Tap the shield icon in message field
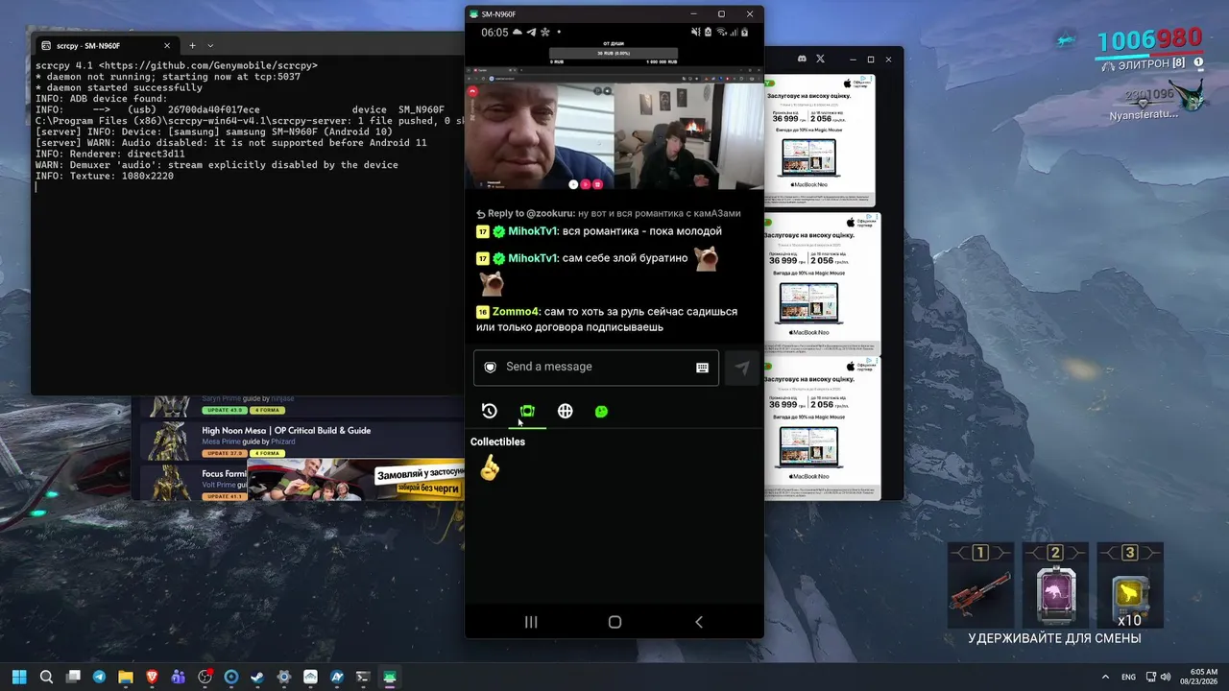This screenshot has width=1229, height=691. (x=490, y=367)
